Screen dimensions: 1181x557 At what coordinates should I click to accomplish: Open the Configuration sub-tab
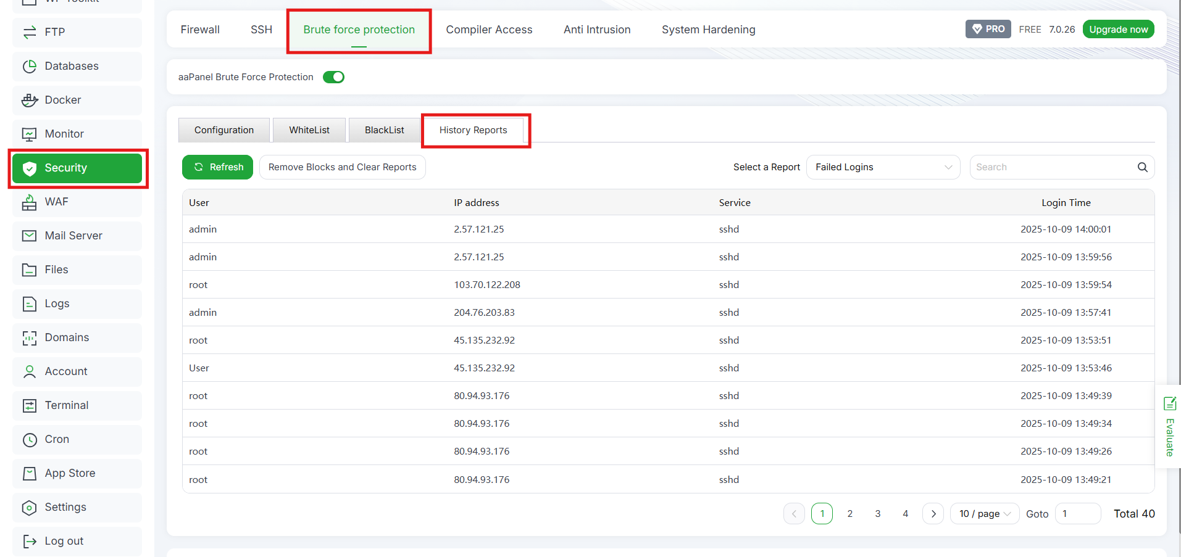pyautogui.click(x=224, y=130)
